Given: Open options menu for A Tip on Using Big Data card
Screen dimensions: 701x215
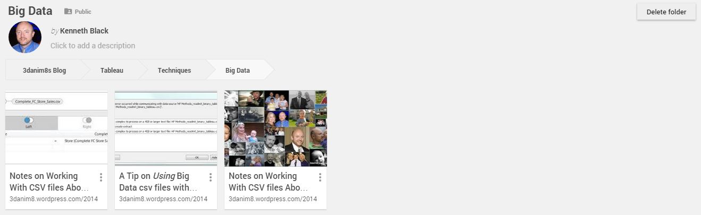Looking at the screenshot, I should 211,177.
